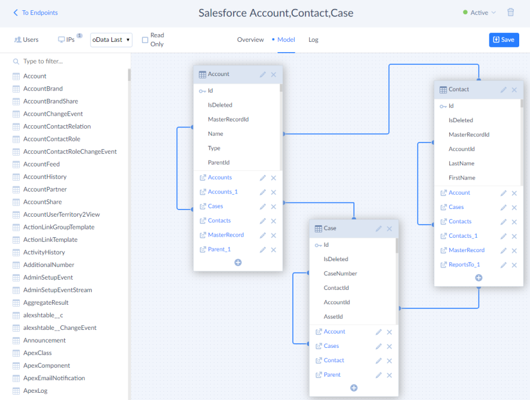Screen dimensions: 530x400
Task: Click the ParentId field in Account entity
Action: pos(219,162)
